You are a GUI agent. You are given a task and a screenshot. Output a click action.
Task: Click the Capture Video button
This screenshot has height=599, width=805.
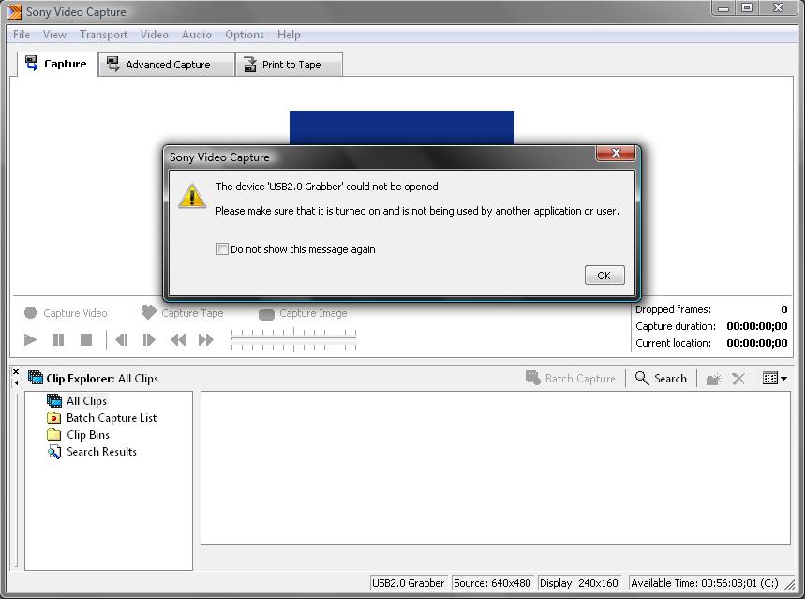(x=66, y=313)
